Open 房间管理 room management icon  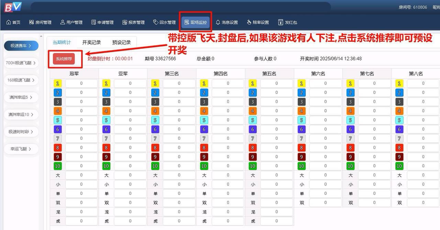[32, 22]
